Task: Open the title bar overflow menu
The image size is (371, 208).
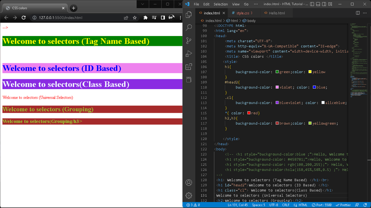Action: click(x=256, y=4)
